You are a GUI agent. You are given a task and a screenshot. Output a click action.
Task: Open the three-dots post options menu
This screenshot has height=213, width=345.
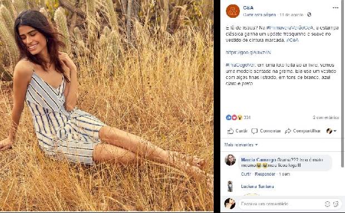click(x=336, y=8)
